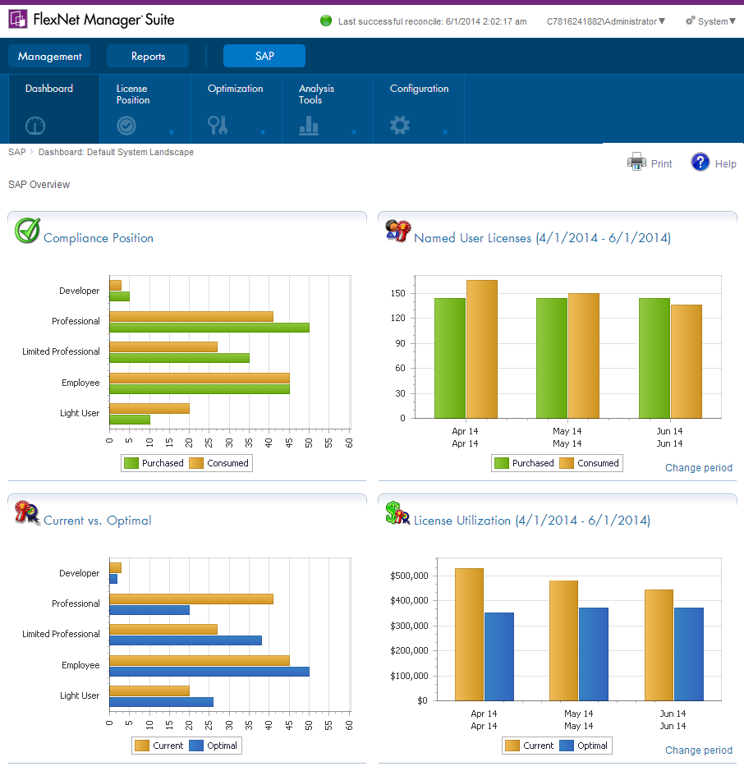Click the Dashboard gauge icon

point(35,126)
